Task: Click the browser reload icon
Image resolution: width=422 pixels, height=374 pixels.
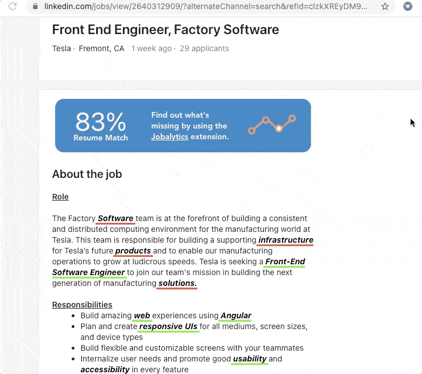Action: tap(13, 6)
